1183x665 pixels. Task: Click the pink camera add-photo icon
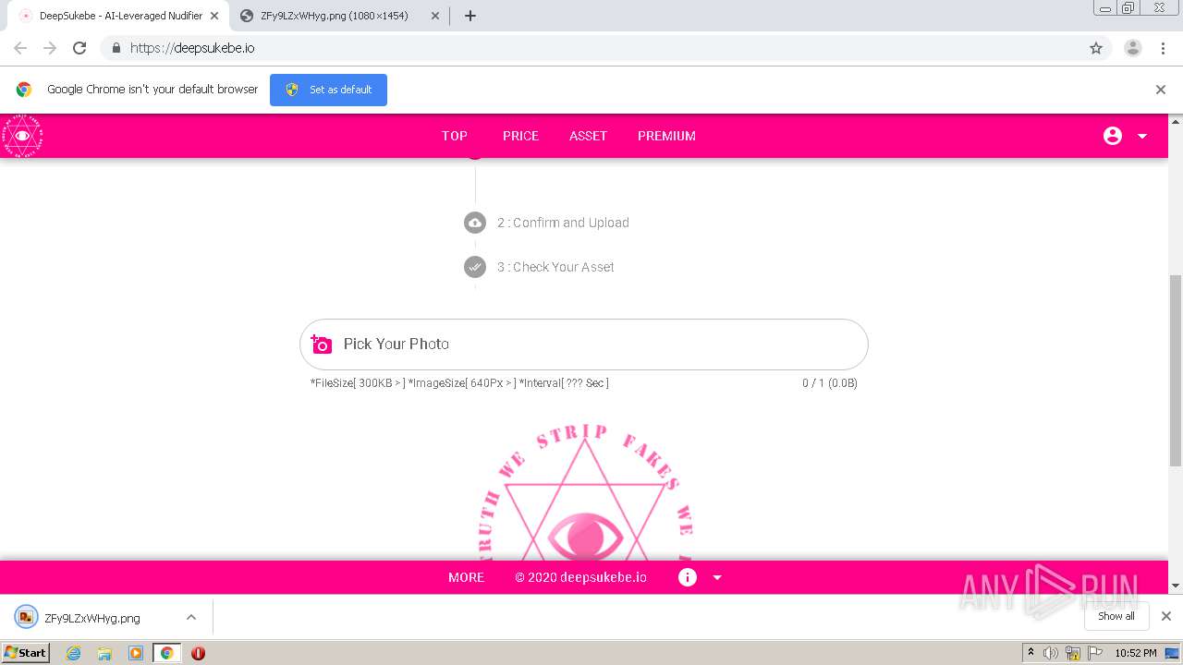pos(322,345)
